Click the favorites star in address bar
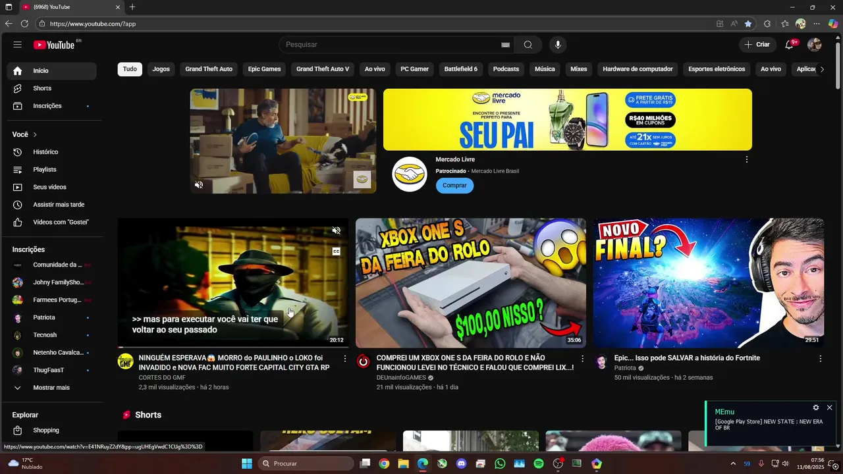 coord(748,24)
